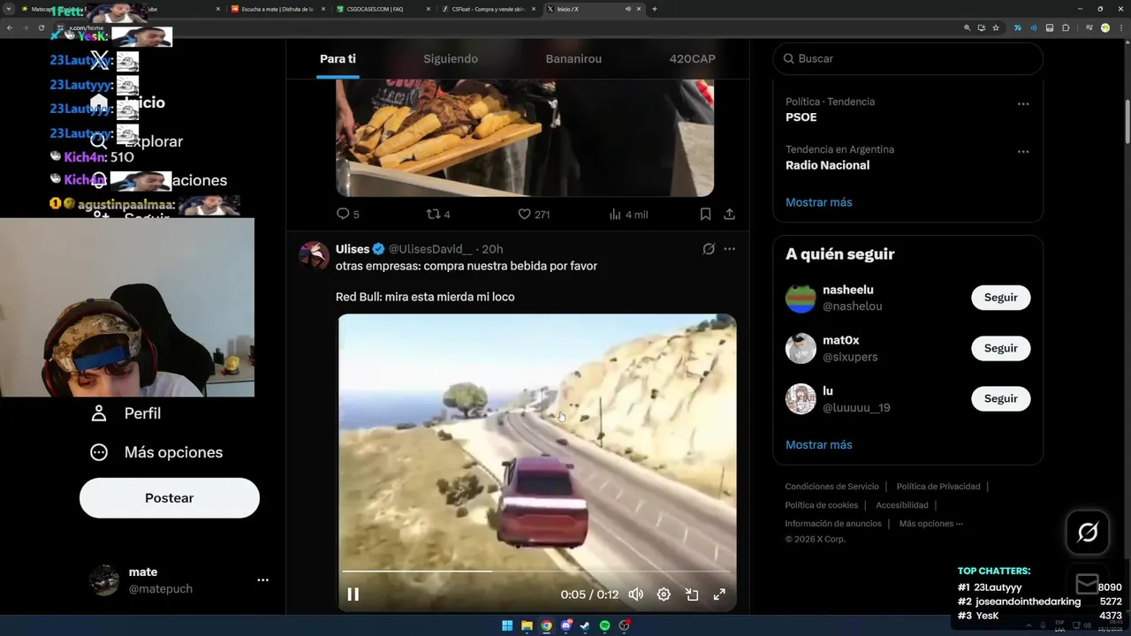Click the mate account avatar
Viewport: 1131px width, 636px height.
(104, 580)
